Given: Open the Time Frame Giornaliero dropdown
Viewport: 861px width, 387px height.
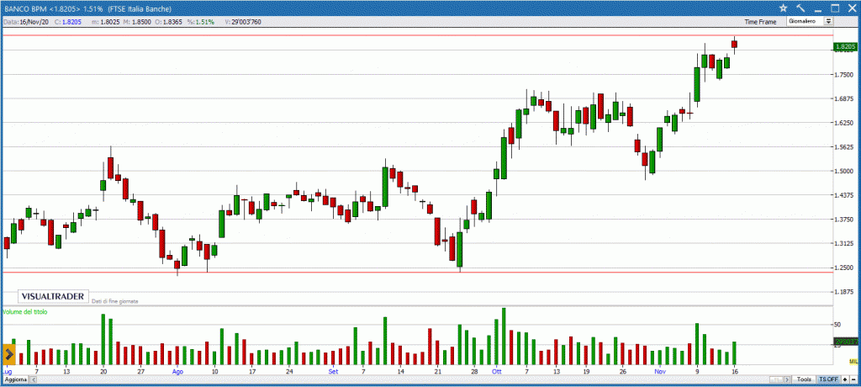Looking at the screenshot, I should coord(810,21).
